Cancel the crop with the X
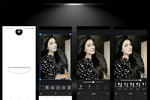The height and width of the screenshot is (100, 150). (41, 94)
